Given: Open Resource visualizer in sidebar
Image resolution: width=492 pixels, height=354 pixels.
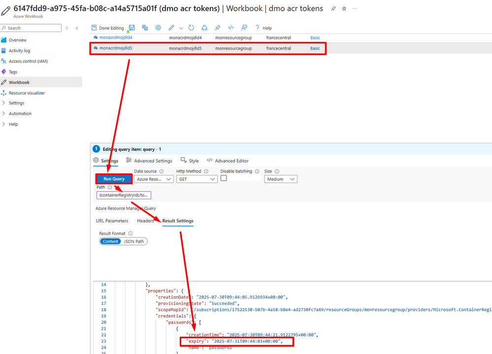Looking at the screenshot, I should (27, 93).
